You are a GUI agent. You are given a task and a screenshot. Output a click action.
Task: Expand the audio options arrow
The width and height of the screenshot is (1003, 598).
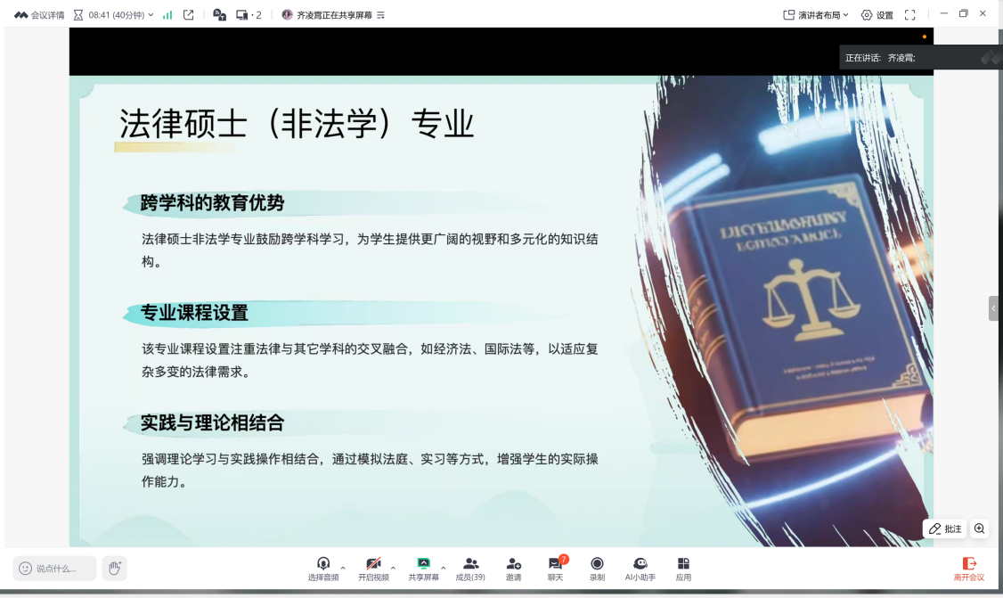tap(343, 568)
